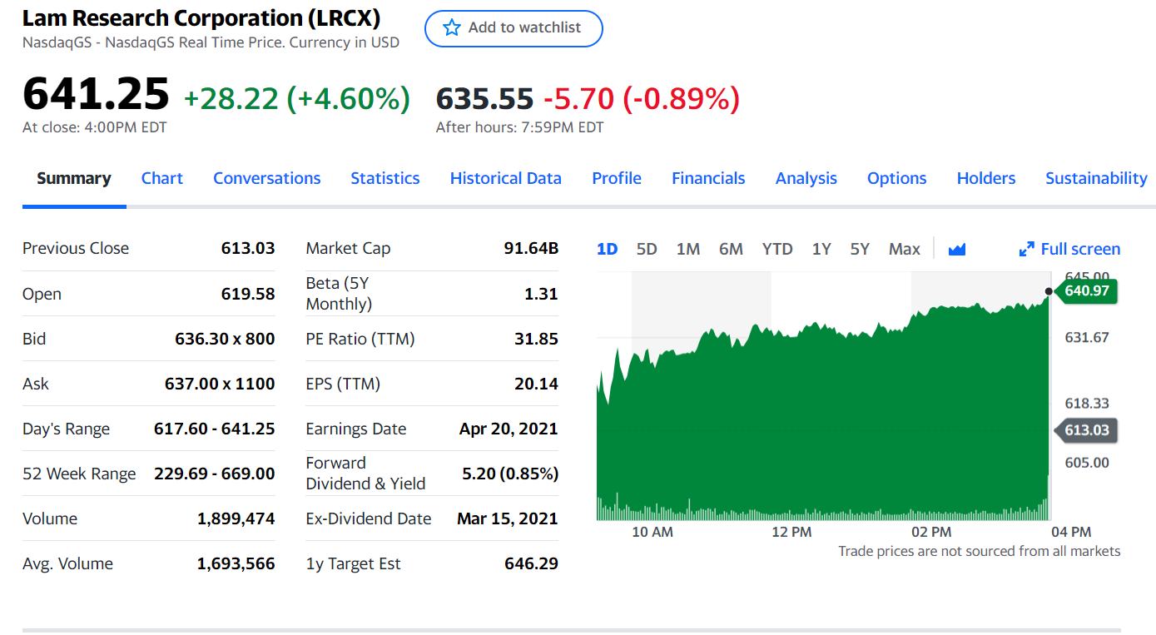Image resolution: width=1156 pixels, height=635 pixels.
Task: Click the Beta (5Y Monthly) label
Action: point(339,294)
